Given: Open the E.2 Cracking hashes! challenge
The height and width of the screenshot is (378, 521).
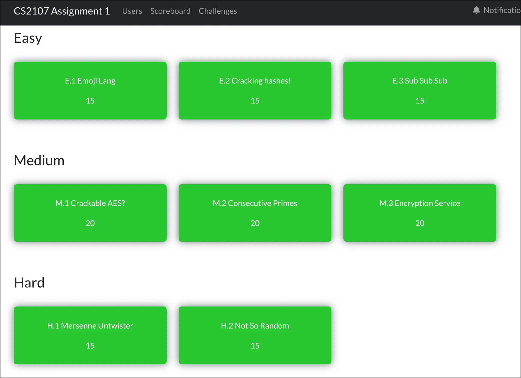Looking at the screenshot, I should tap(255, 90).
